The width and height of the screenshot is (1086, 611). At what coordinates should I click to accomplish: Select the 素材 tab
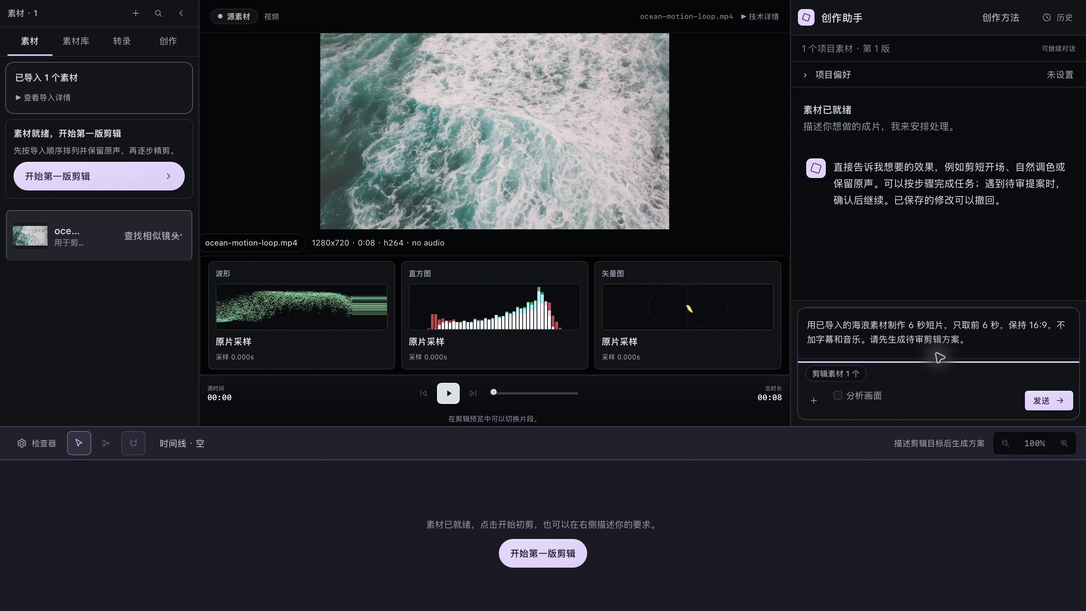[x=29, y=41]
